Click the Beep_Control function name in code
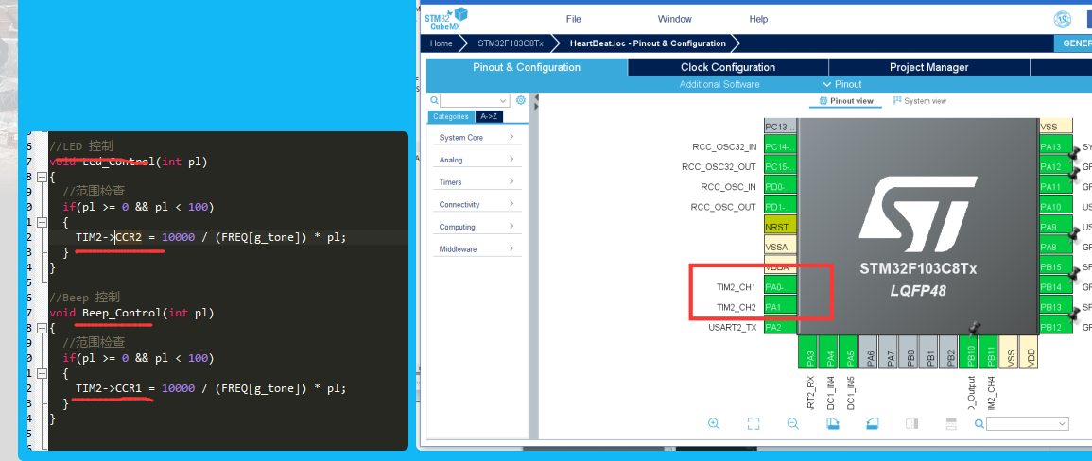 tap(121, 313)
